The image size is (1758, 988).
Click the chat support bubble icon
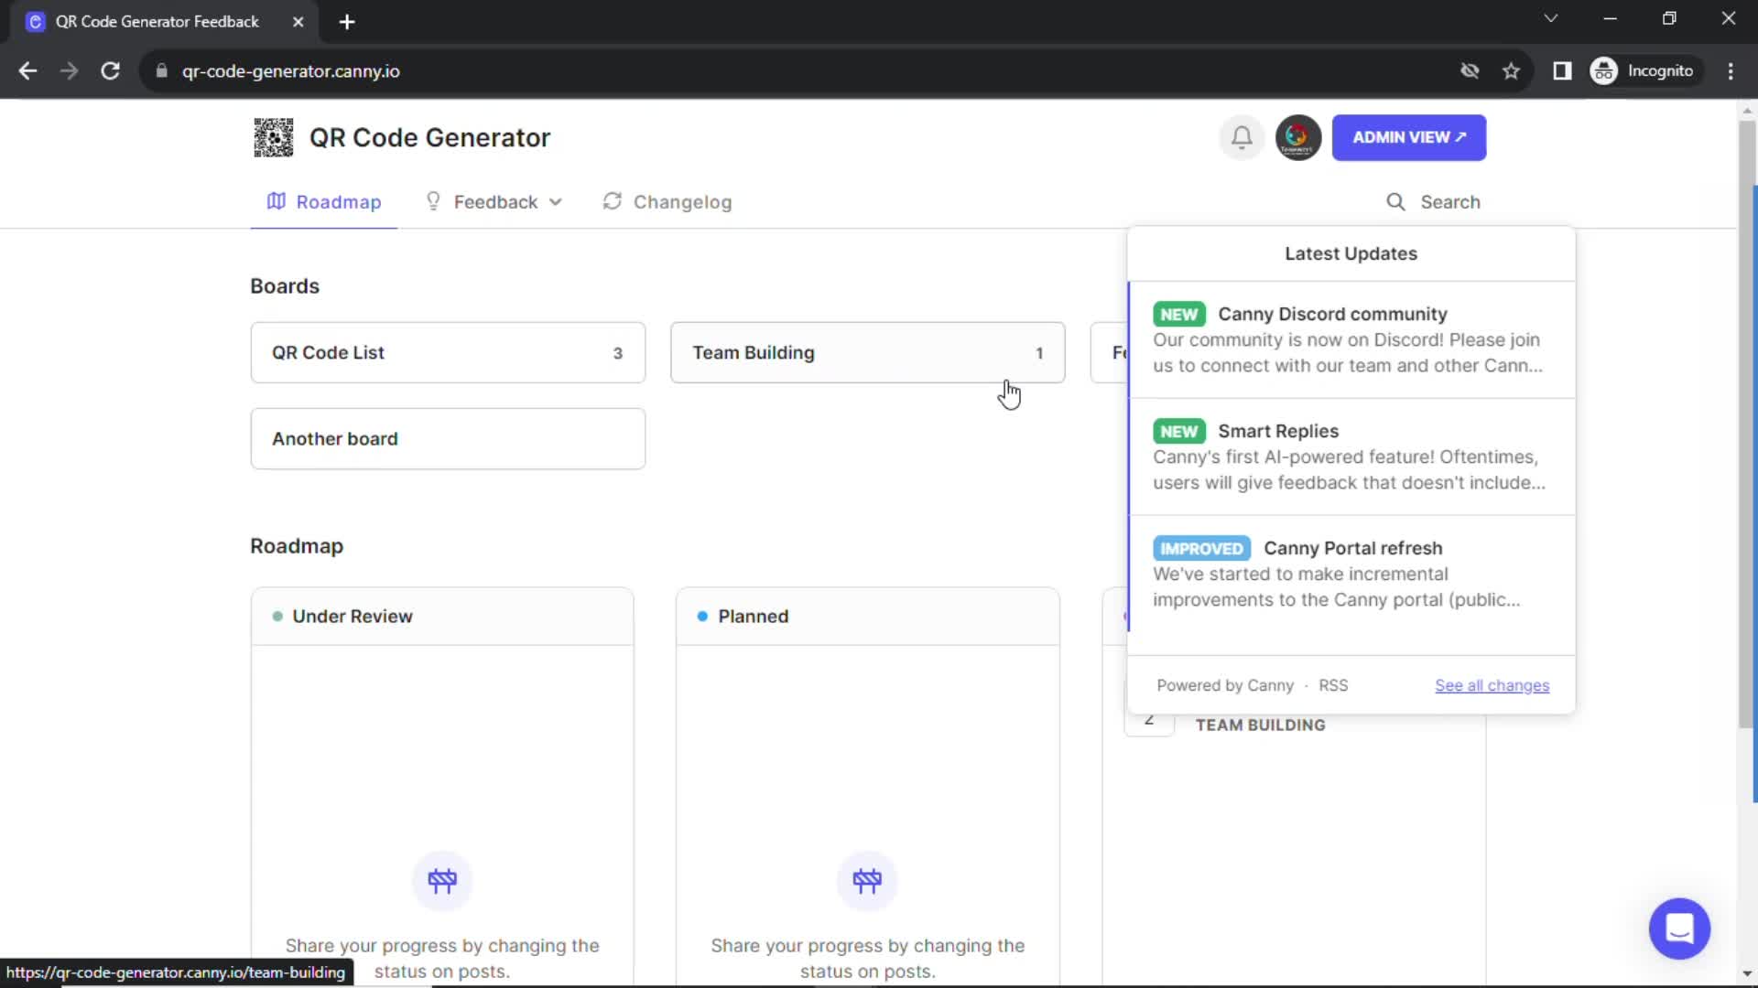pyautogui.click(x=1679, y=928)
